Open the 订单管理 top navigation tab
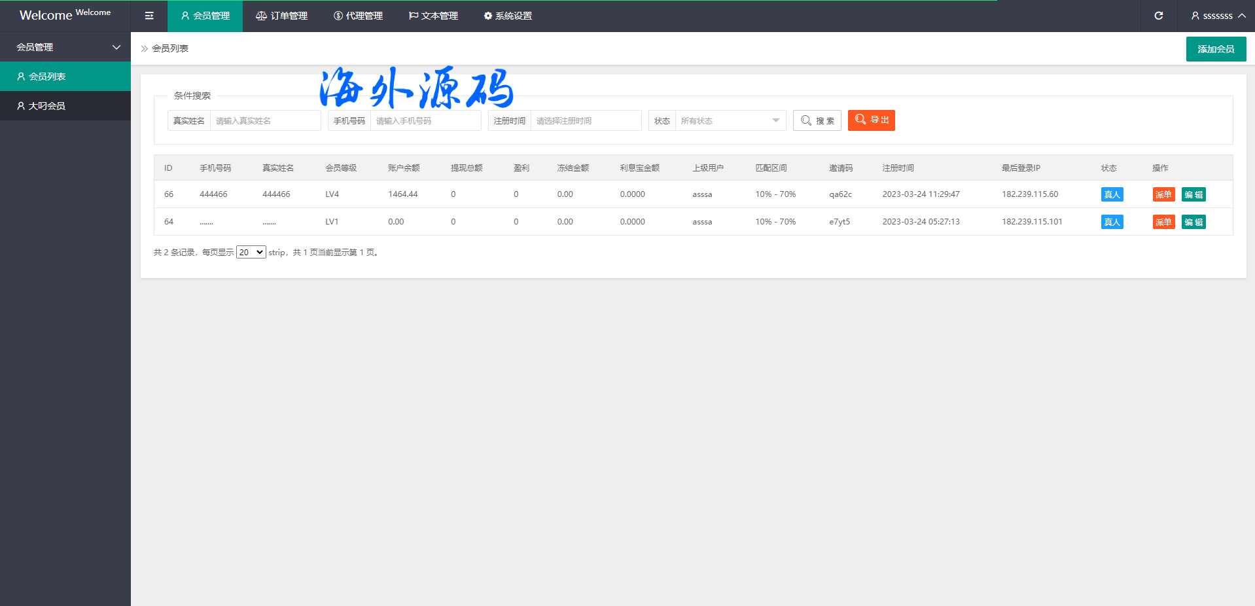The height and width of the screenshot is (606, 1255). pos(281,16)
